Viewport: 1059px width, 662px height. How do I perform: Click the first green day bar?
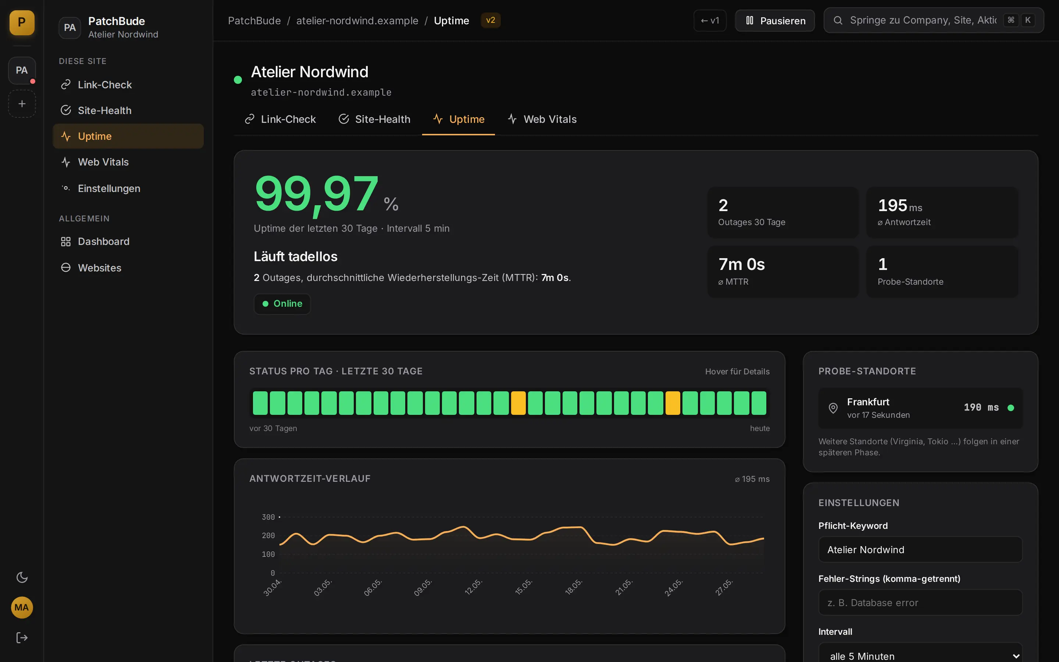click(x=260, y=403)
